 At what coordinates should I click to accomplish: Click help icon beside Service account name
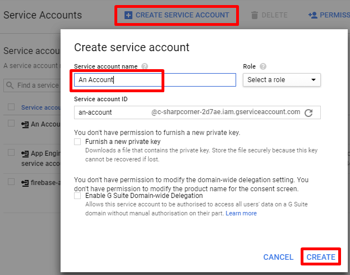145,66
